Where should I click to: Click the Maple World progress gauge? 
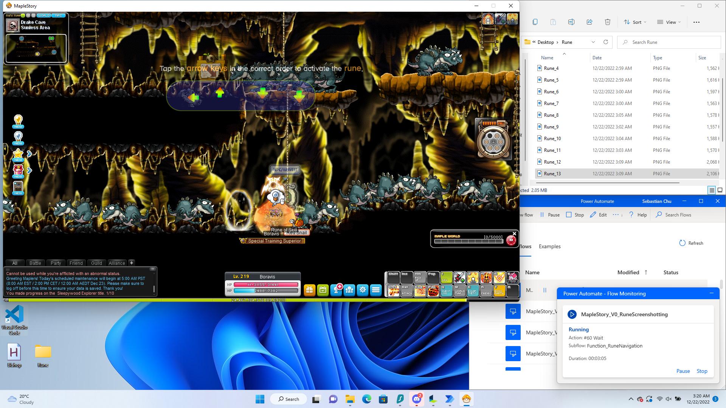[468, 241]
